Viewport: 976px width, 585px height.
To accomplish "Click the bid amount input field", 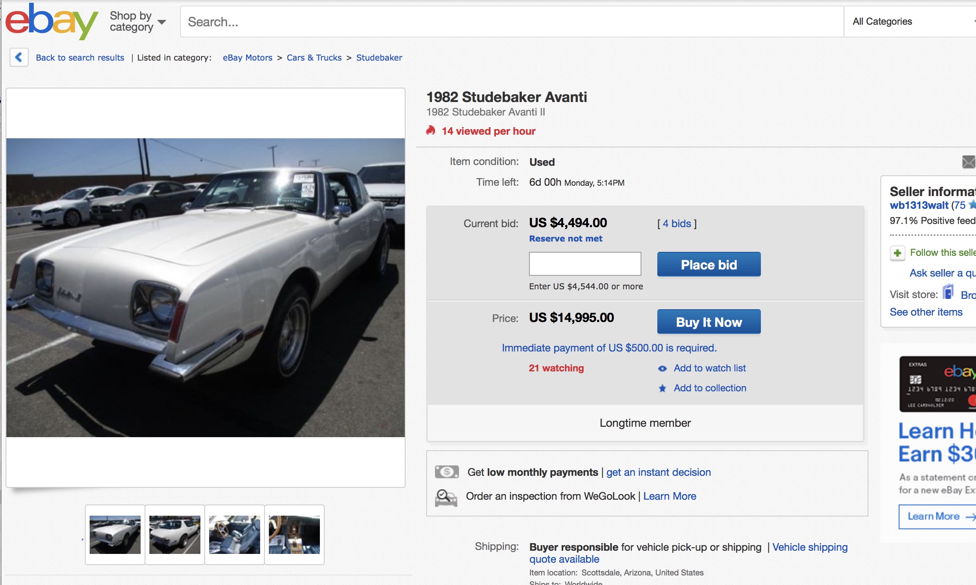I will [584, 264].
